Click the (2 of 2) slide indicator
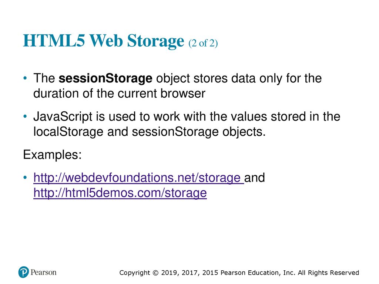379x284 pixels. pos(203,43)
